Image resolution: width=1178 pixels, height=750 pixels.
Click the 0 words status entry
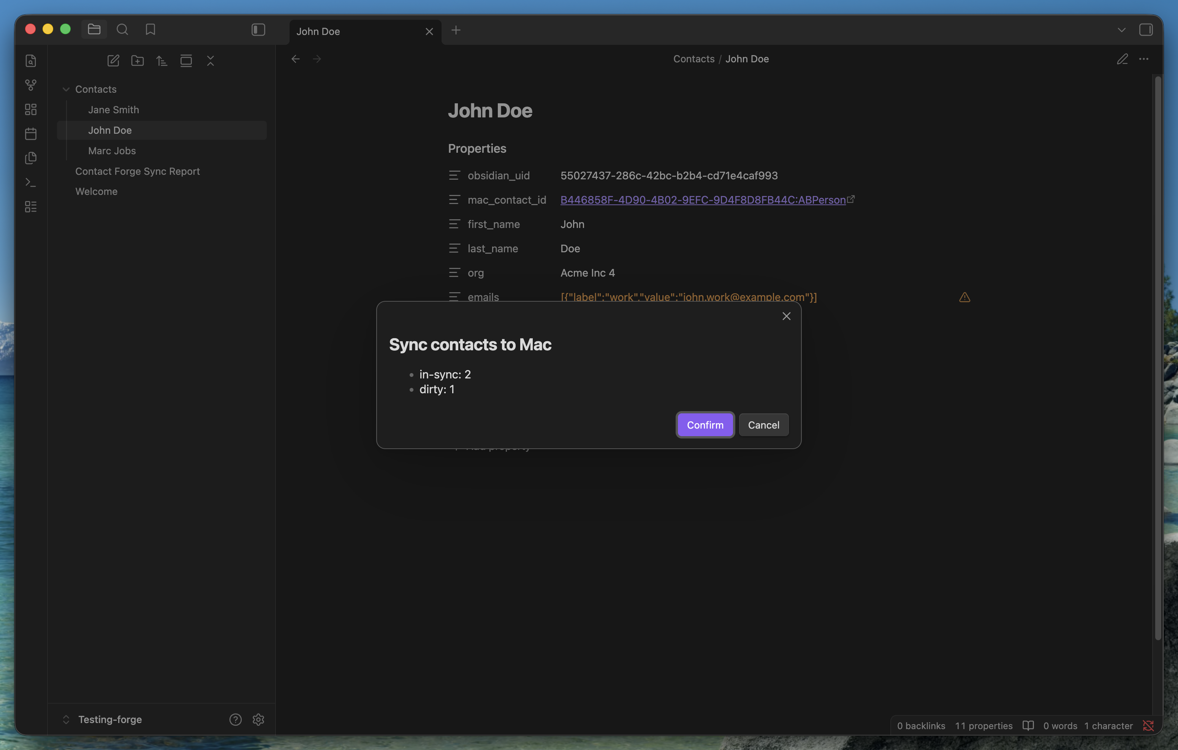pyautogui.click(x=1060, y=726)
